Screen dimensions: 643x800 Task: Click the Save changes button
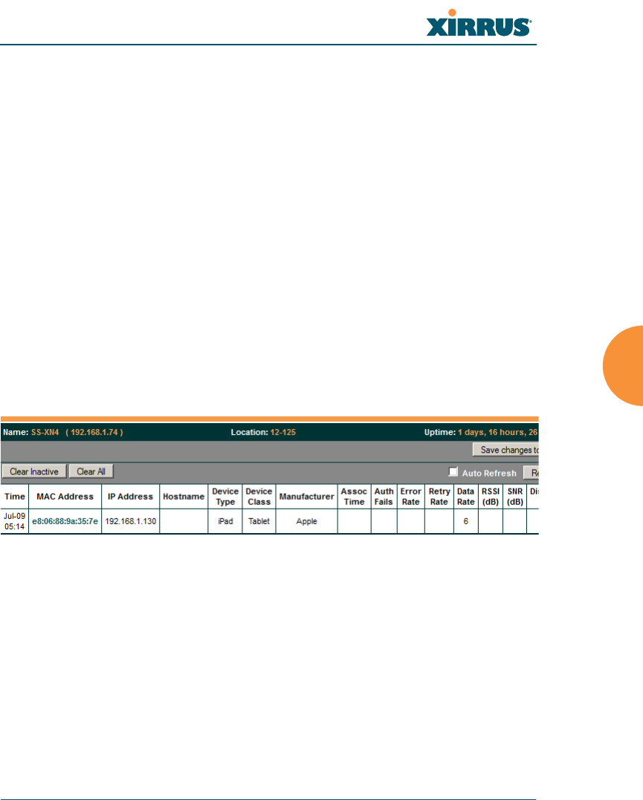coord(505,450)
